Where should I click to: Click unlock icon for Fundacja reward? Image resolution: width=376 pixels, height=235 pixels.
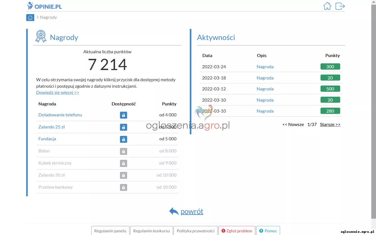[123, 139]
